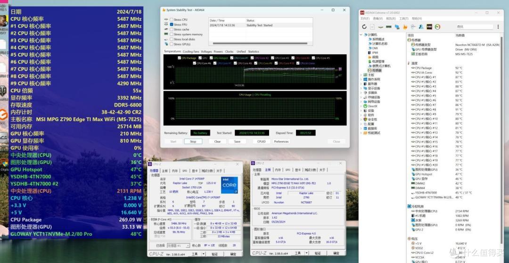
Task: Expand the 服务器 tree node
Action: coord(361,84)
